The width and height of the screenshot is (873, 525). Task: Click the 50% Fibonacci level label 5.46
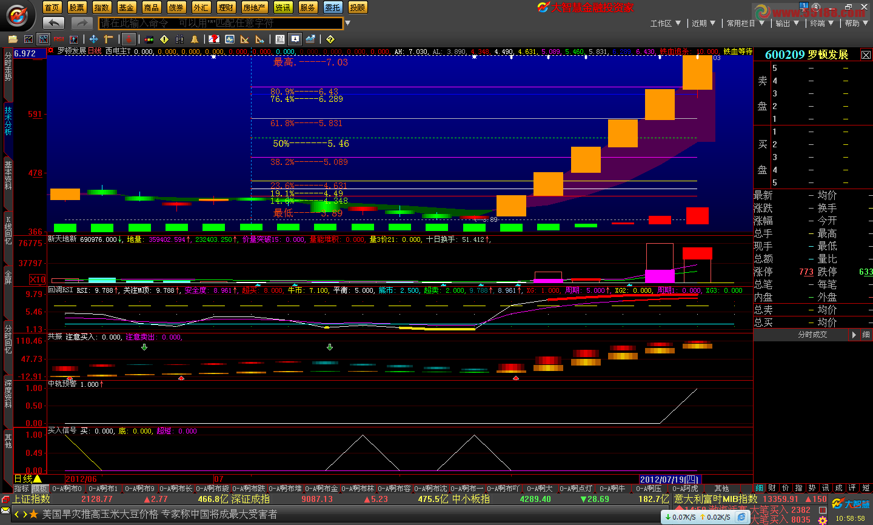[310, 144]
